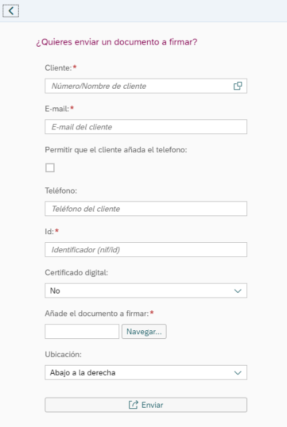
Task: Focus the E-mail del cliente field
Action: 146,127
